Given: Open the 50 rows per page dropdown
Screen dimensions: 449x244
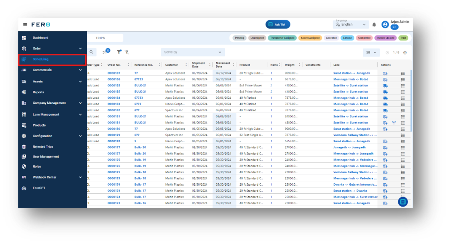Looking at the screenshot, I should click(x=371, y=53).
